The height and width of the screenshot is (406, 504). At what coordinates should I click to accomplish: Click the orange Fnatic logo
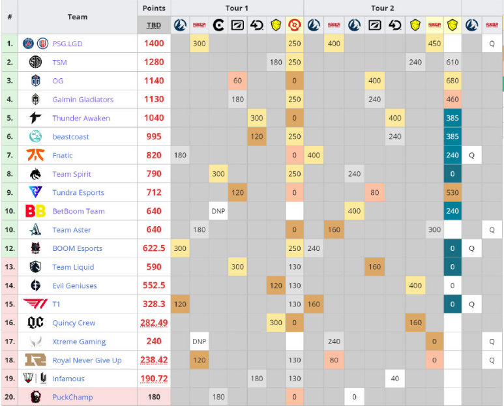pyautogui.click(x=35, y=155)
